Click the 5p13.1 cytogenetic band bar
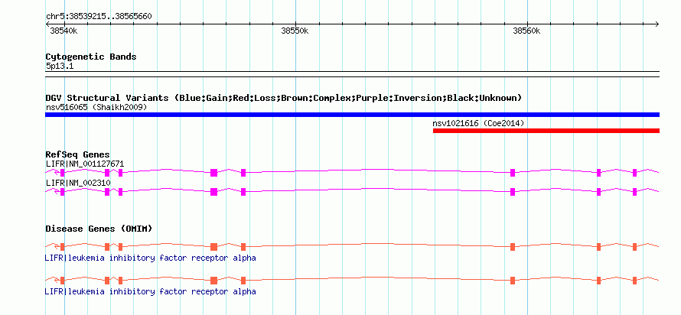The width and height of the screenshot is (681, 315). point(352,74)
